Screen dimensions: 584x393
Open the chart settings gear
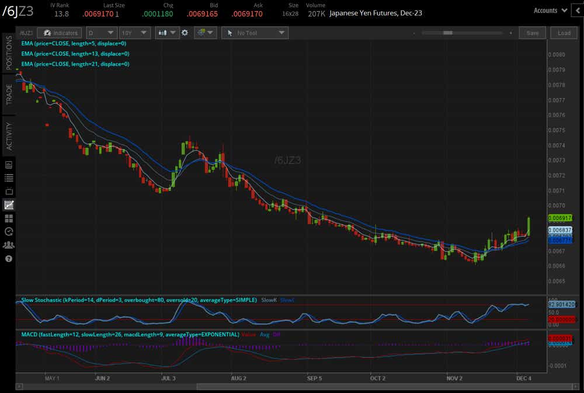(185, 33)
